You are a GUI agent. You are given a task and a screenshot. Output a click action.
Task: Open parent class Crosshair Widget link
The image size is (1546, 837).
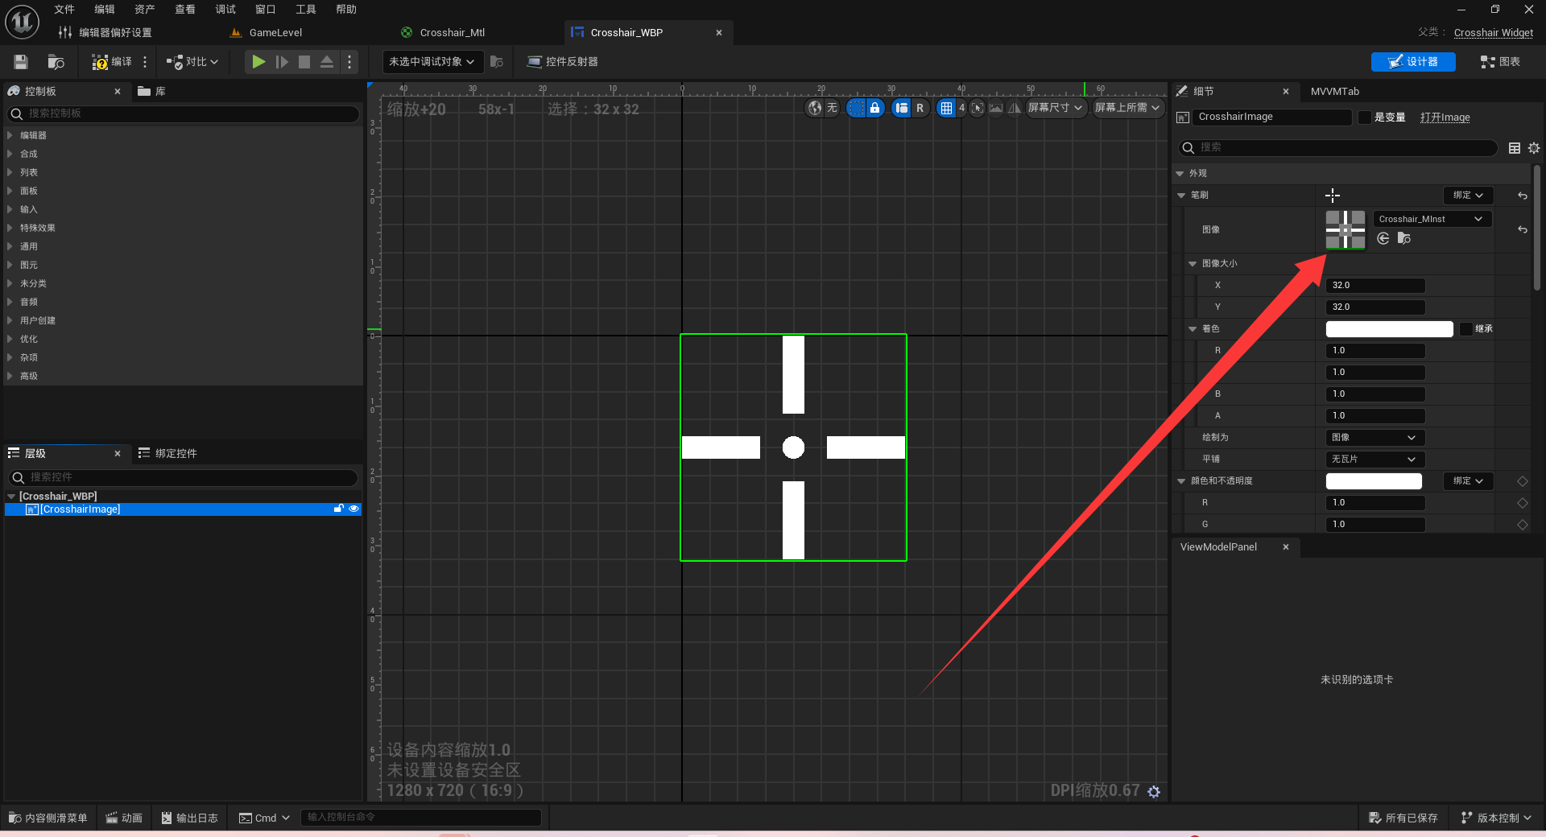click(x=1493, y=32)
